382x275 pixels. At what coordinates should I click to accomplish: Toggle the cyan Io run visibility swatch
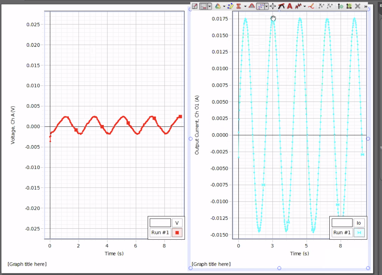click(x=358, y=232)
